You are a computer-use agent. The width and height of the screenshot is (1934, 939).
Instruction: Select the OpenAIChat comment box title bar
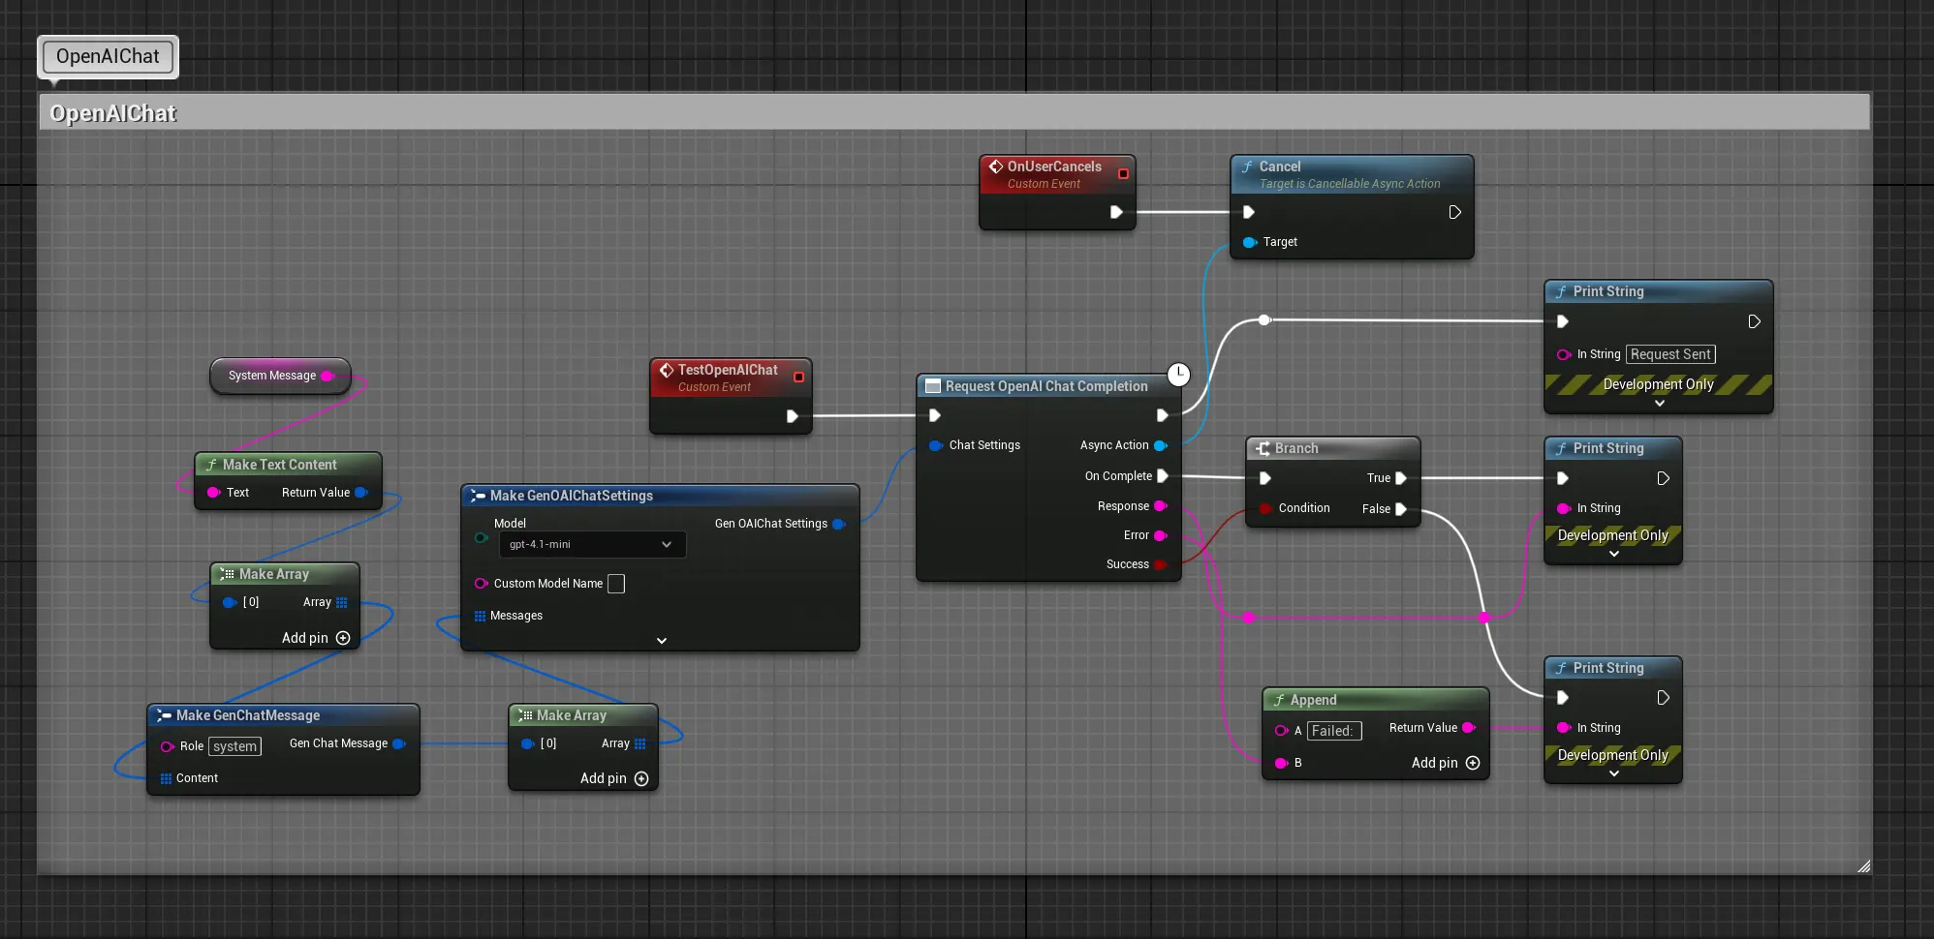click(x=954, y=112)
